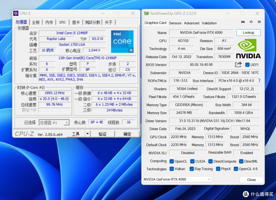Open the 关于 tab in CPU-Z
Image resolution: width=276 pixels, height=200 pixels.
[x=109, y=22]
